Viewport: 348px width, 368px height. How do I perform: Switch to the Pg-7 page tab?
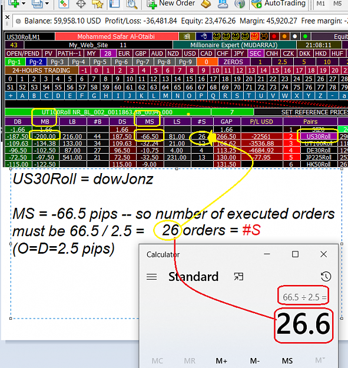coord(142,62)
